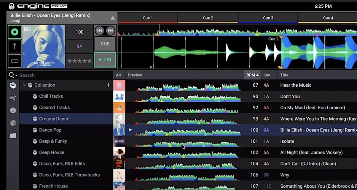
Task: Sort by the Title column
Action: tap(317, 75)
